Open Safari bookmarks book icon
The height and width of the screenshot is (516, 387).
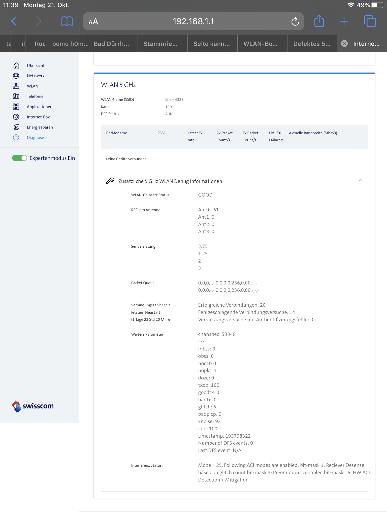(67, 21)
